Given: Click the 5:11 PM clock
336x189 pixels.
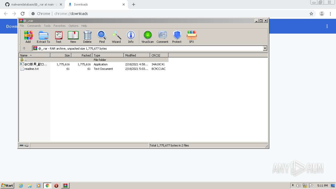Looking at the screenshot, I should click(x=322, y=186).
